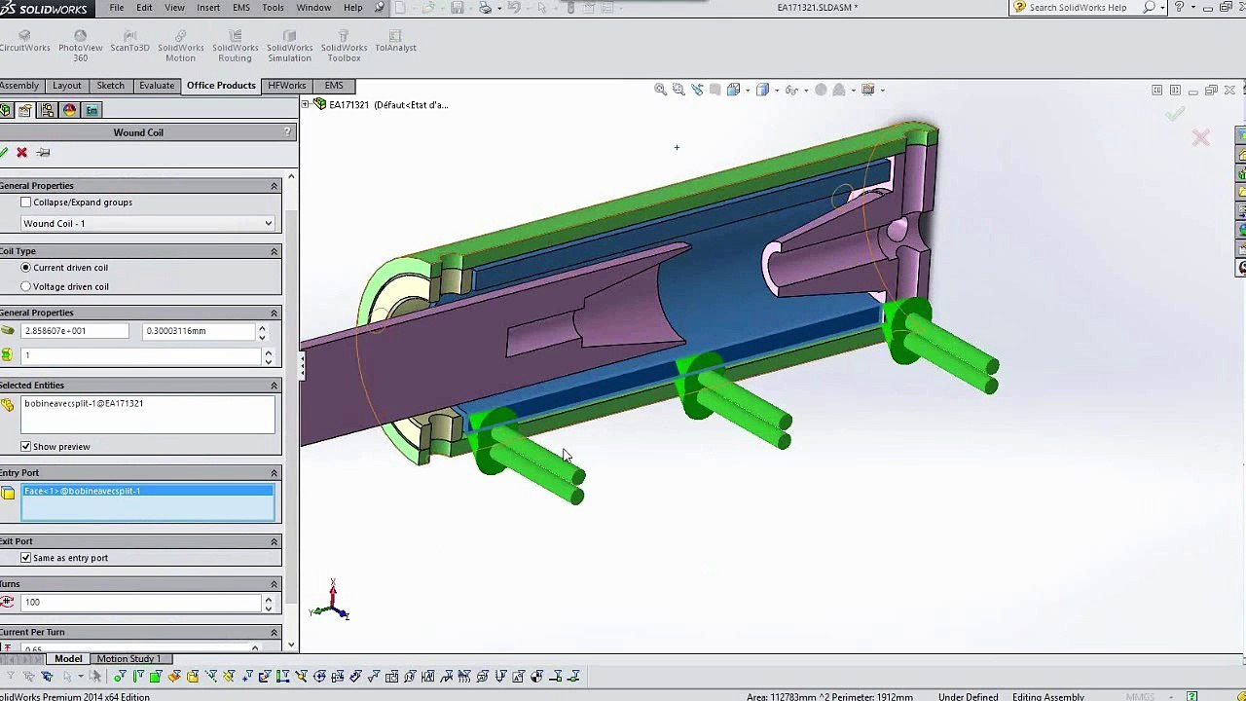1246x701 pixels.
Task: Cancel the Wound Coil with red X
Action: pos(21,152)
